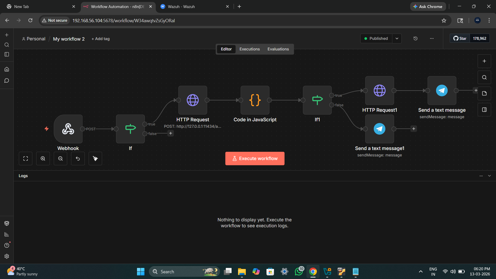This screenshot has width=496, height=279.
Task: Open n8n insights chart
Action: tap(7, 234)
